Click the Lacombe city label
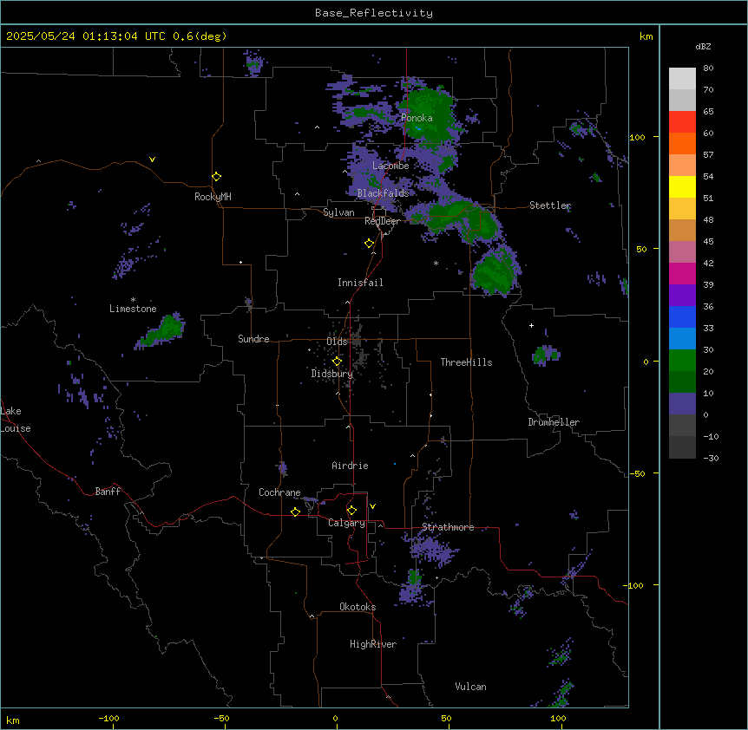Image resolution: width=748 pixels, height=730 pixels. point(390,166)
